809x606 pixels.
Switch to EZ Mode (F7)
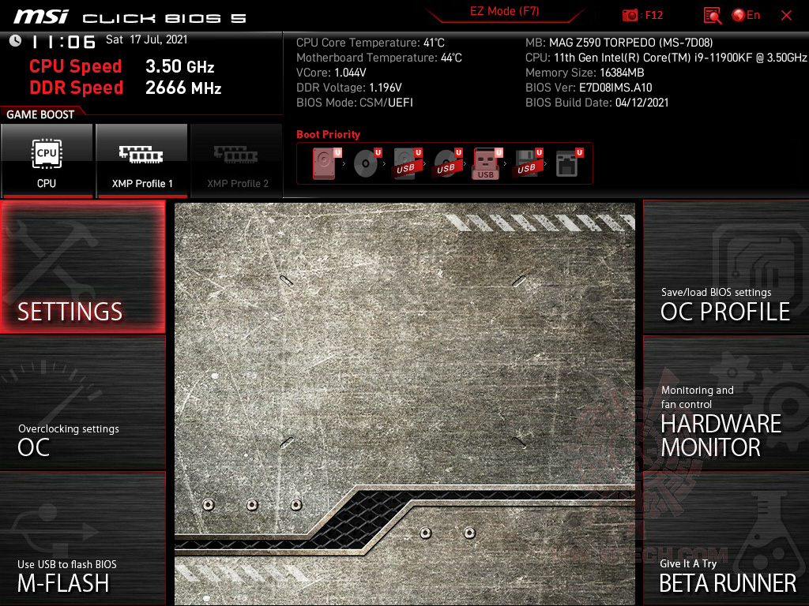[x=504, y=12]
